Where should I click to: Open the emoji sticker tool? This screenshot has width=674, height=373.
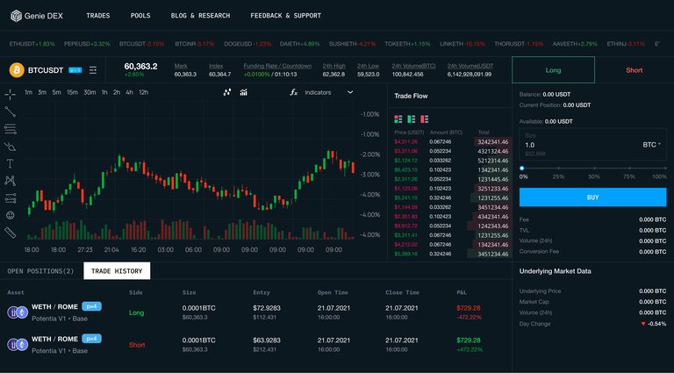click(11, 215)
